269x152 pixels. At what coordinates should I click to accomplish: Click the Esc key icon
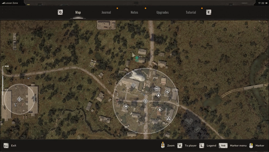coord(6,146)
